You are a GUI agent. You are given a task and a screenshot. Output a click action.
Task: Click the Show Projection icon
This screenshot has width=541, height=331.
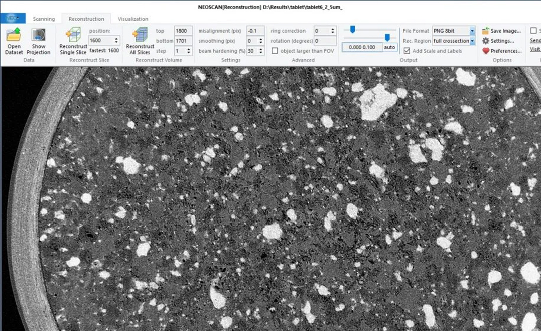(x=38, y=35)
